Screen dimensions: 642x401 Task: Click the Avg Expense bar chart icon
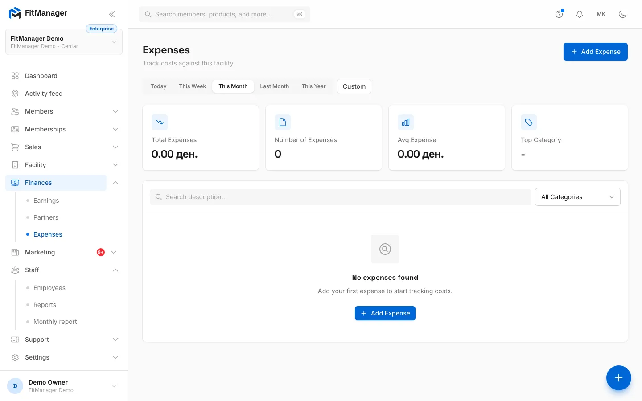[x=406, y=122]
